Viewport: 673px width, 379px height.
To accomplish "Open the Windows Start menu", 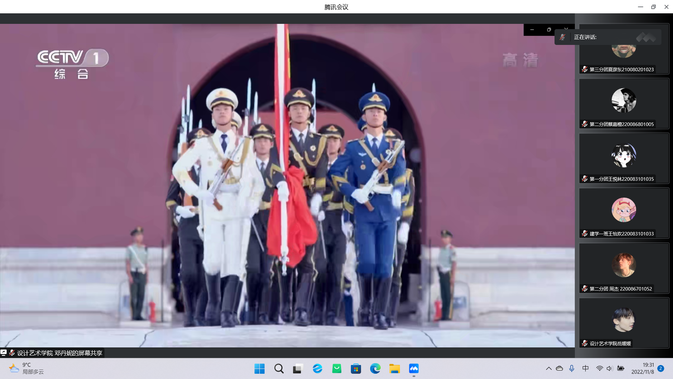I will pyautogui.click(x=259, y=368).
